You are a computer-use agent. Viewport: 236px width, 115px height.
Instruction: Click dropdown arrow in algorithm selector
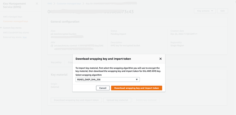[137, 80]
